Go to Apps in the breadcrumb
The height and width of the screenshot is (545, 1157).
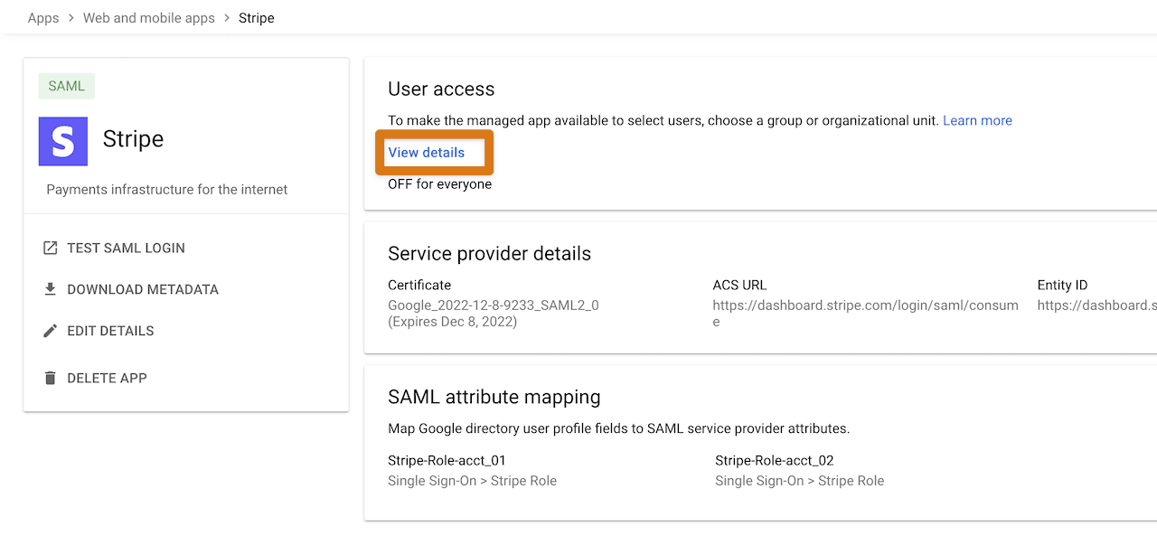(43, 18)
